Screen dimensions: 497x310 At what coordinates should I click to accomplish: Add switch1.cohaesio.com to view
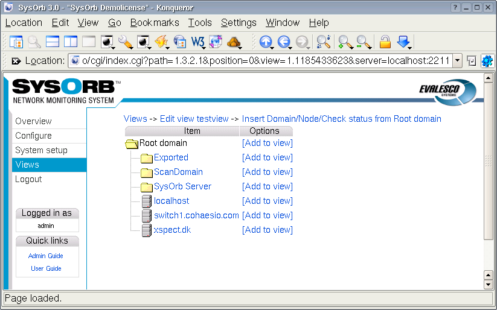[x=268, y=215]
